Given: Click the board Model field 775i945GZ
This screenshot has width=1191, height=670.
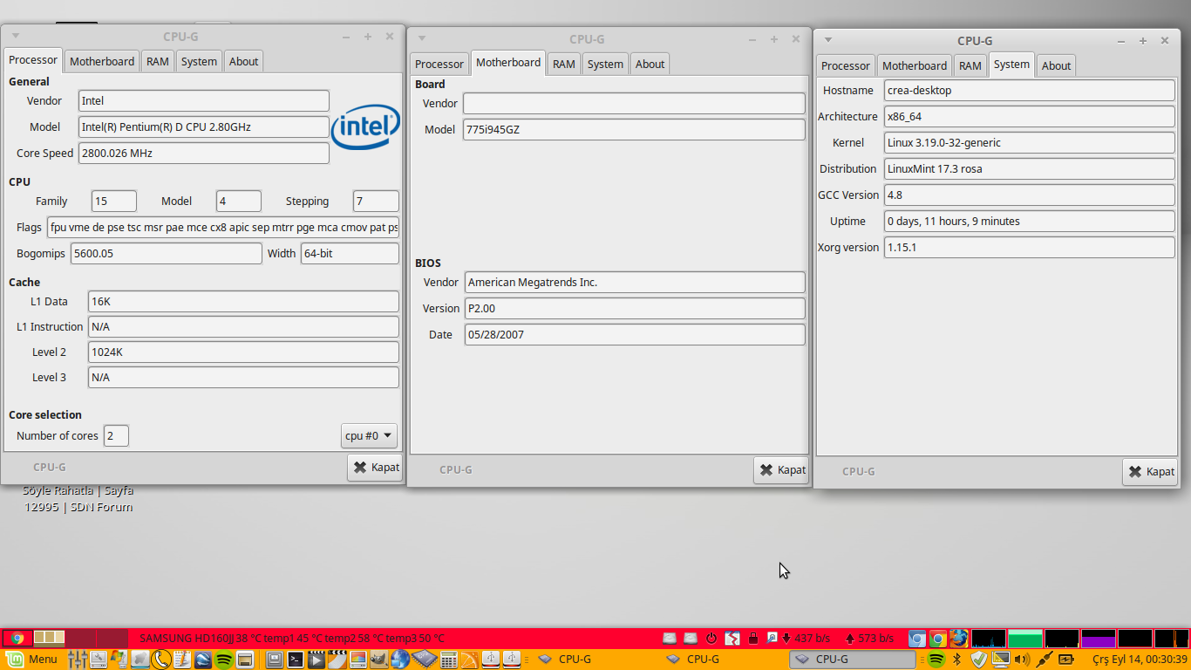Looking at the screenshot, I should tap(634, 129).
